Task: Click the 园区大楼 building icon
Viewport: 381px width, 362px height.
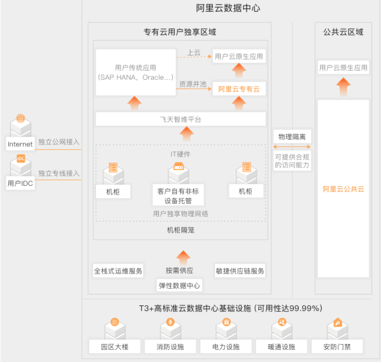Action: (115, 322)
